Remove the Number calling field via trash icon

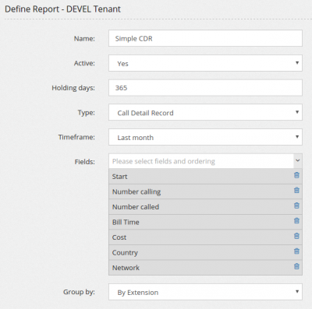click(x=296, y=191)
